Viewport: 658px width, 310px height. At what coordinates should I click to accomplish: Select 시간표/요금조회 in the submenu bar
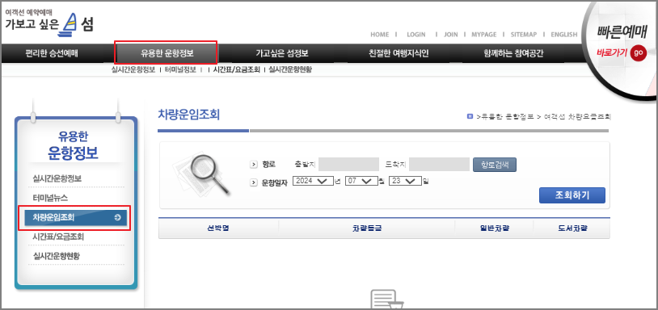(236, 69)
